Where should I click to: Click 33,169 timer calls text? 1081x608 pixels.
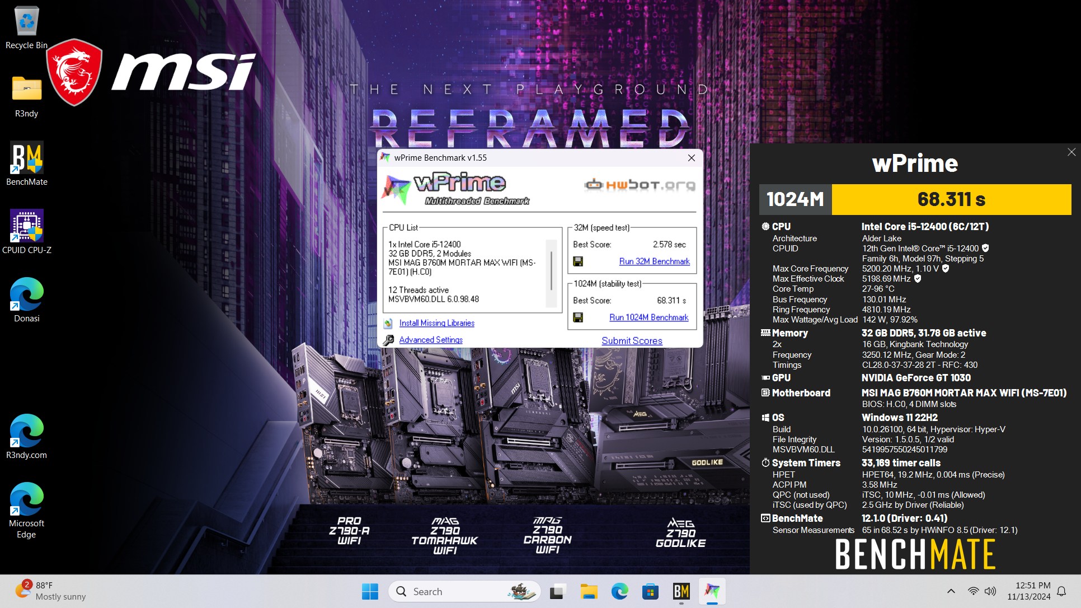click(x=901, y=463)
